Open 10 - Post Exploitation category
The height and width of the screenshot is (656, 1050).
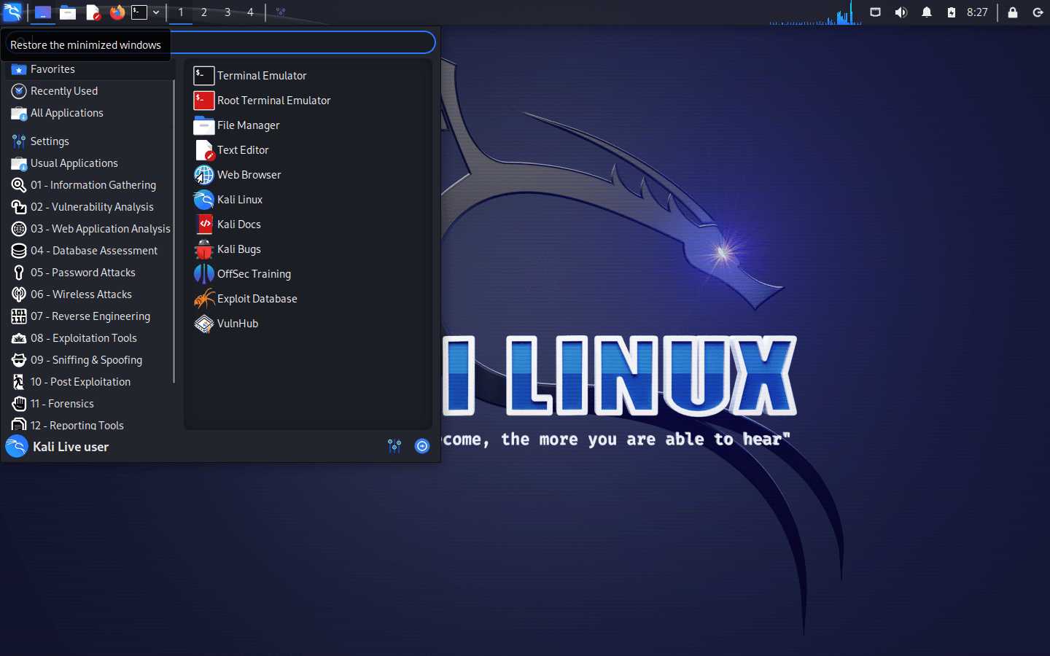(x=90, y=382)
